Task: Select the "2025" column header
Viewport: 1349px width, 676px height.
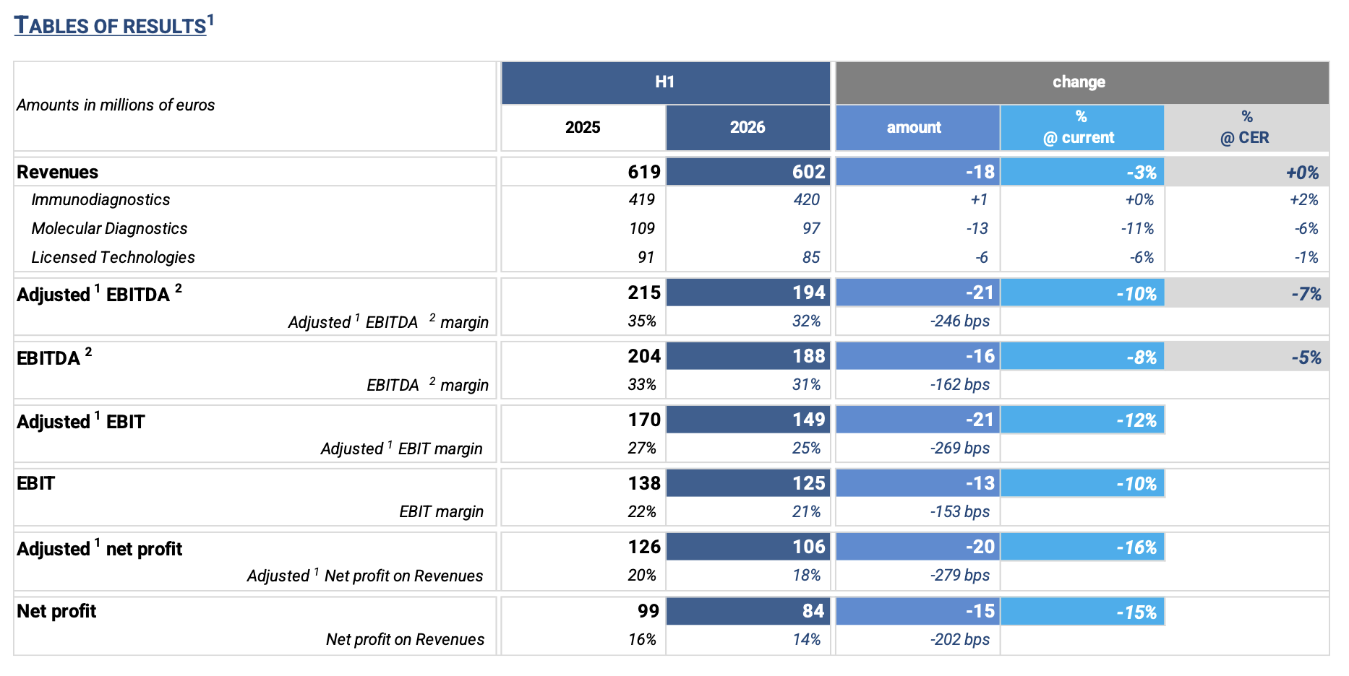Action: tap(583, 128)
